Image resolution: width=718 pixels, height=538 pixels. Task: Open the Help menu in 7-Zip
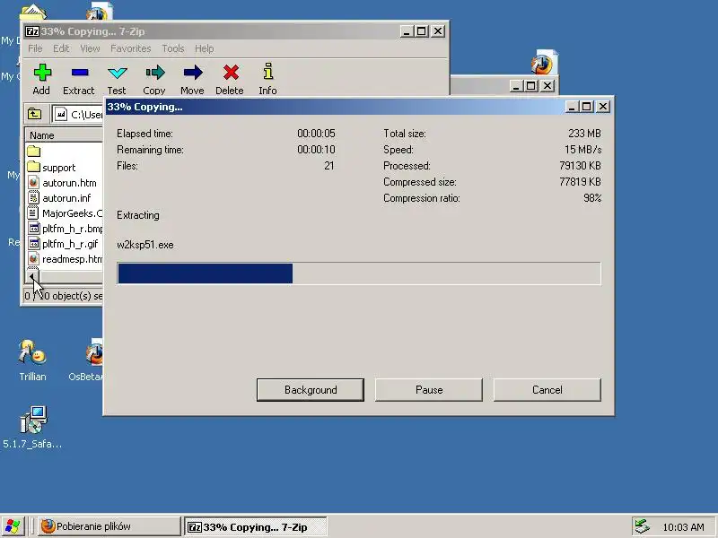pos(205,48)
